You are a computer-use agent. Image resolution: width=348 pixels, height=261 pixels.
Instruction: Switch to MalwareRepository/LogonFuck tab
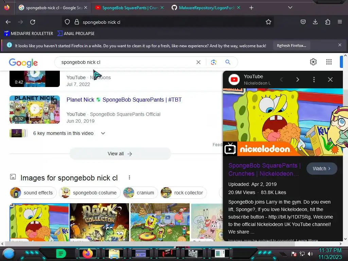point(206,8)
